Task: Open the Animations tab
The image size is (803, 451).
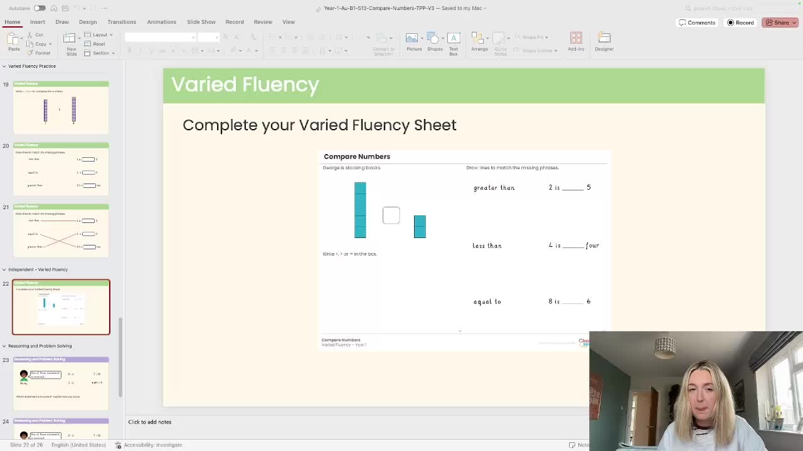Action: pos(161,22)
